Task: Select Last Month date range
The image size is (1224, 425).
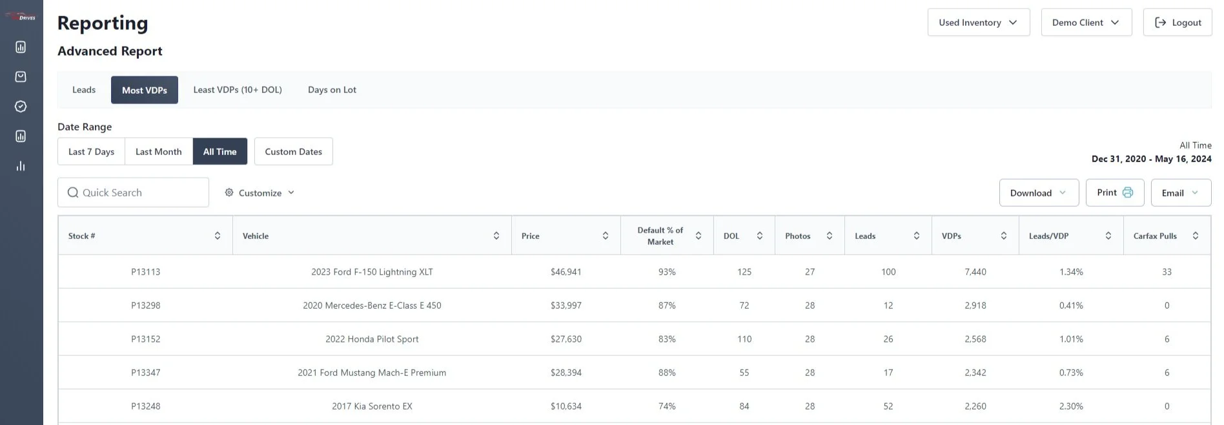Action: point(159,152)
